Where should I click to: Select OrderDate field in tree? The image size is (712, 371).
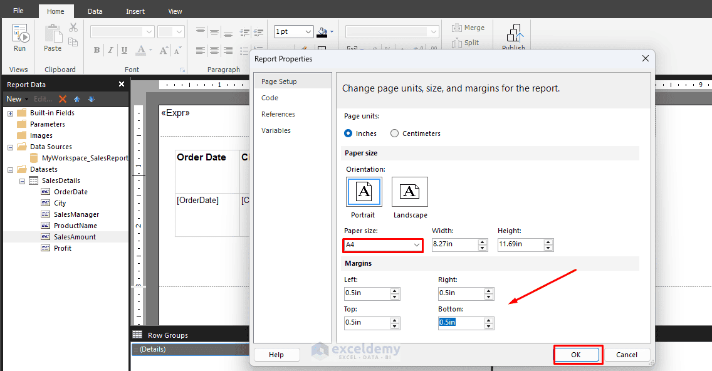tap(70, 192)
